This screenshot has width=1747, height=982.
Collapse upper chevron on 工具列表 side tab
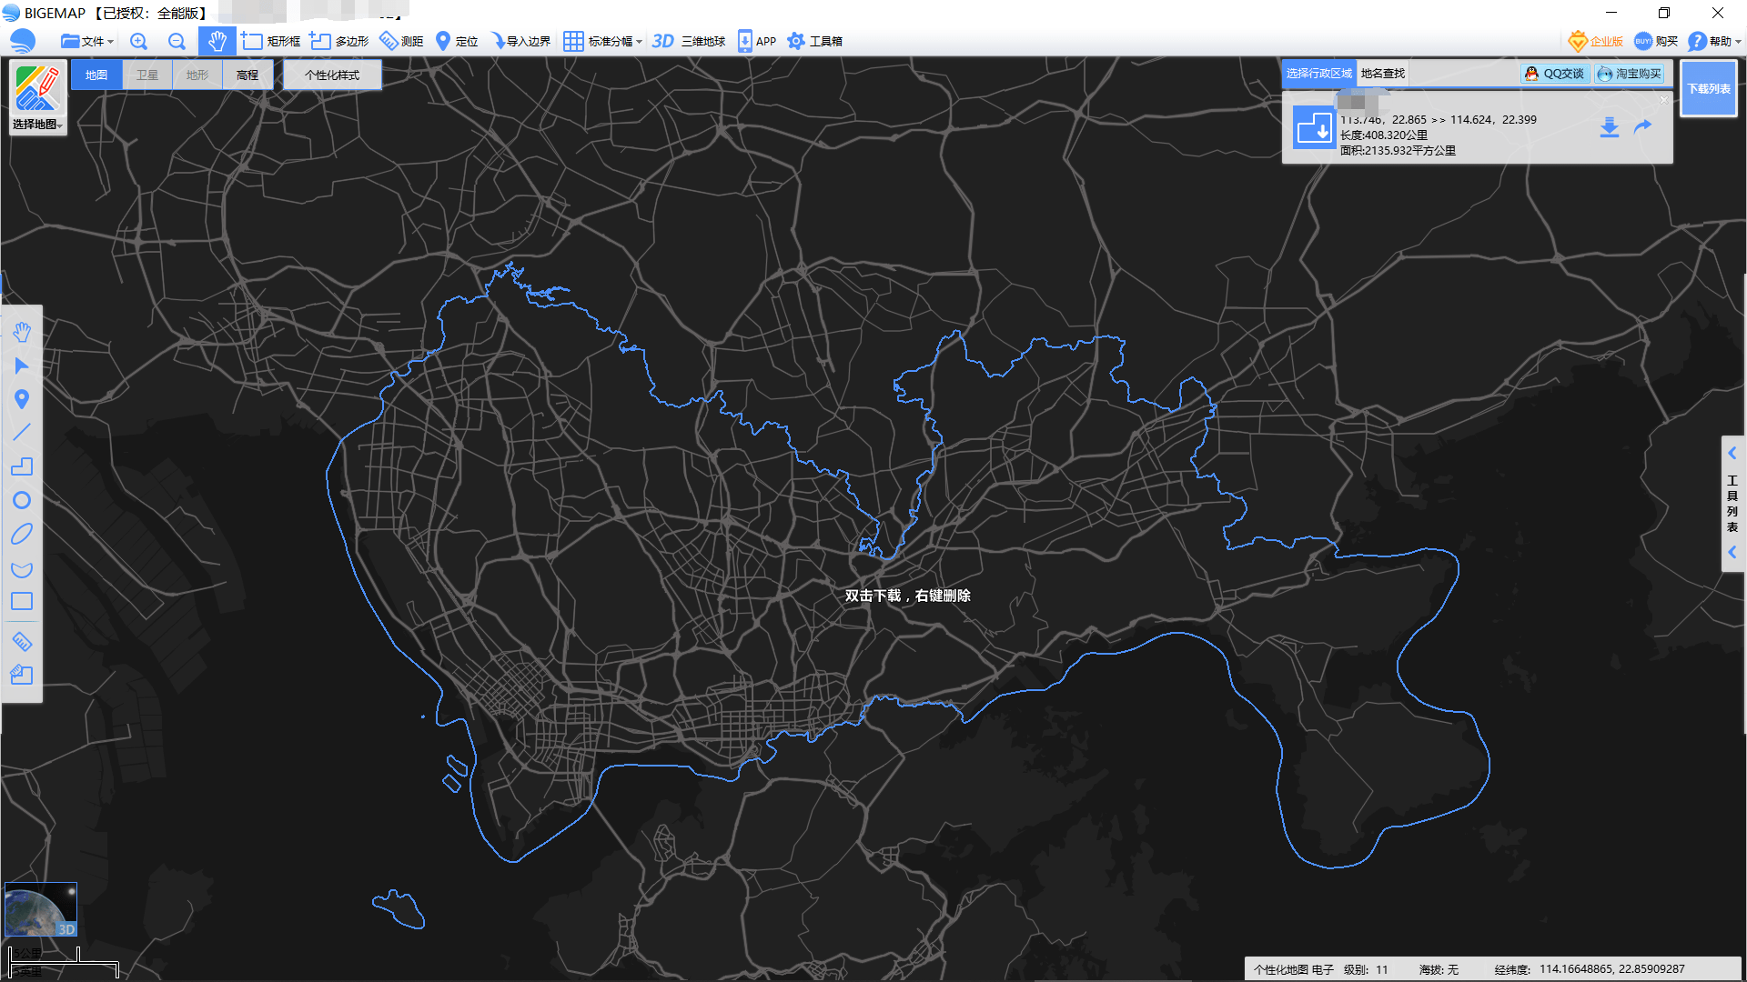[x=1732, y=453]
